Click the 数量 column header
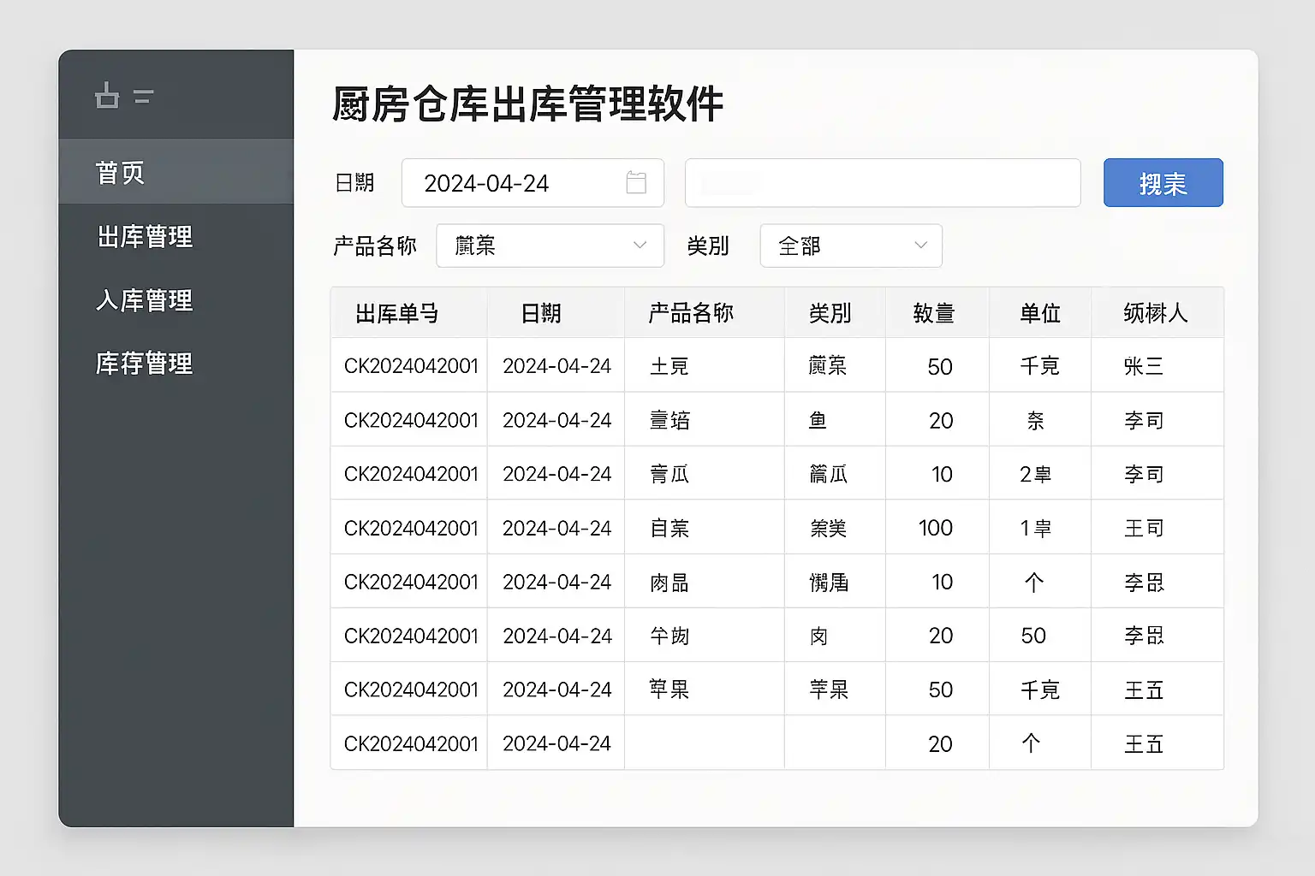Image resolution: width=1315 pixels, height=876 pixels. tap(933, 313)
